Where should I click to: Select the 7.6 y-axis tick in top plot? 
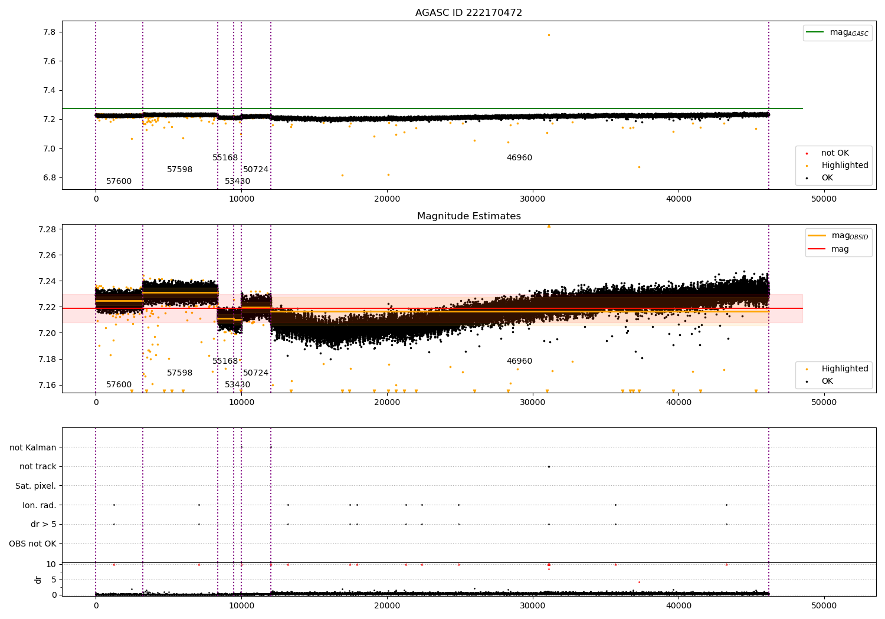pyautogui.click(x=50, y=61)
